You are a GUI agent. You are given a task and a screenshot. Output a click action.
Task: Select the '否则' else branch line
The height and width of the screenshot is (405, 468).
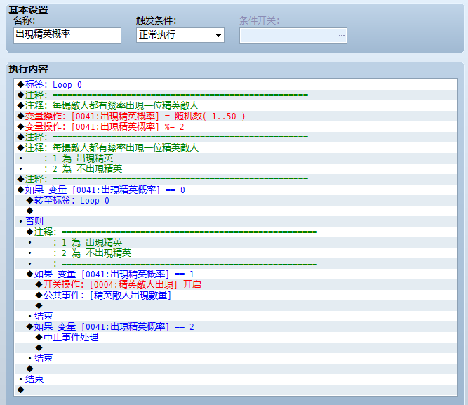tap(236, 221)
